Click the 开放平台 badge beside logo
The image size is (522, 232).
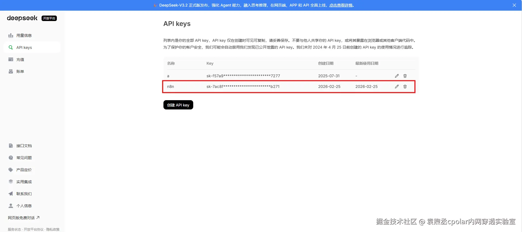click(49, 18)
